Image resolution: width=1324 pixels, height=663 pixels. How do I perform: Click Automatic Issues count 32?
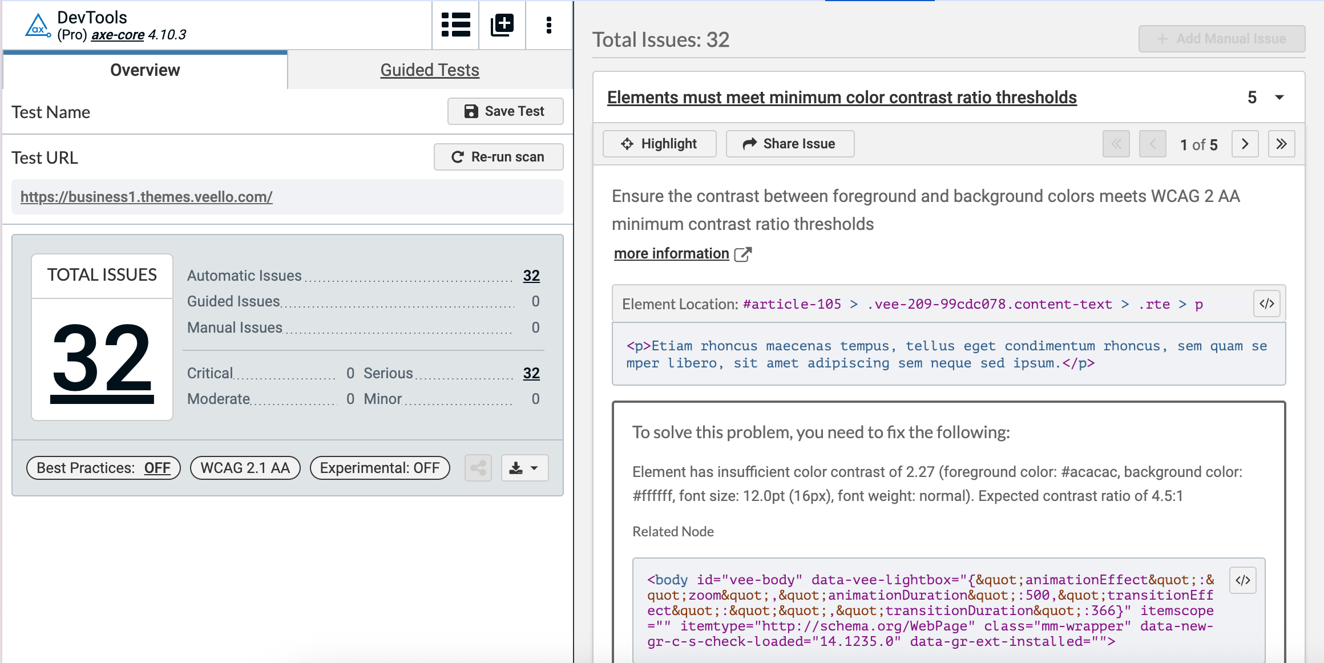tap(531, 276)
